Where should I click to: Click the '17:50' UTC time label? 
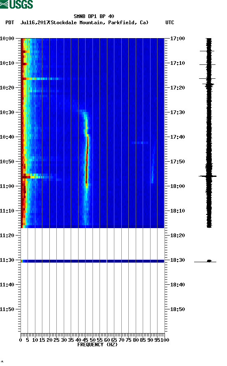click(x=177, y=162)
